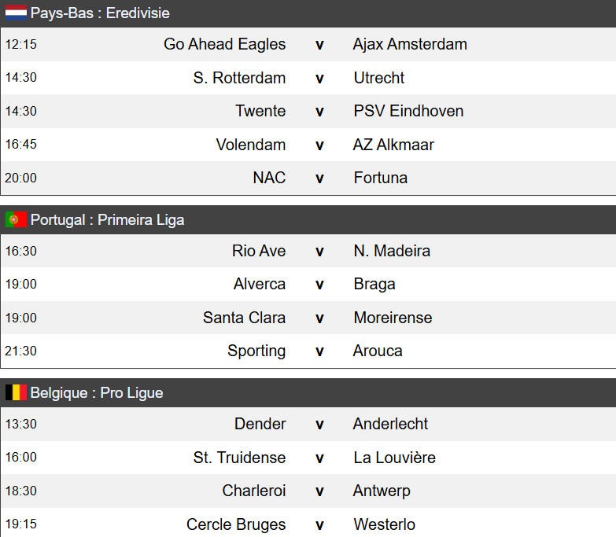Viewport: 616px width, 537px height.
Task: Click the Netherlands flag icon
Action: (x=16, y=13)
